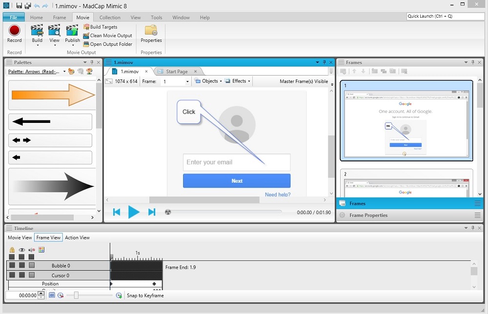
Task: Switch to the Frame ribbon tab
Action: (60, 18)
